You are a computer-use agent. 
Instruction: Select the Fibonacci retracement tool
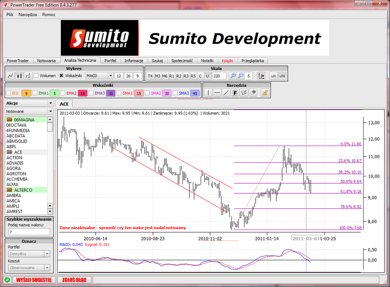tap(235, 93)
